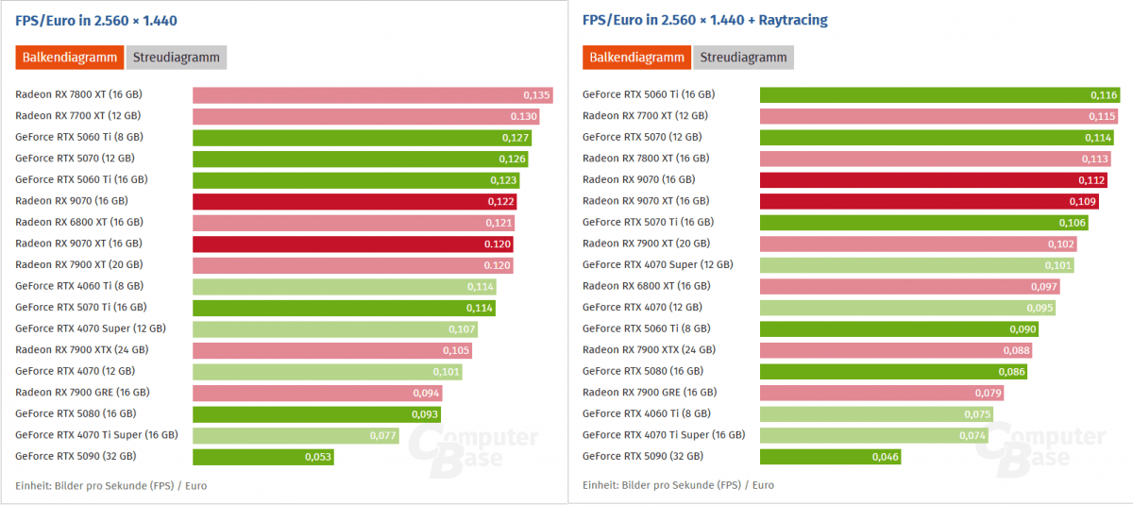Image resolution: width=1133 pixels, height=505 pixels.
Task: Click Raytracing label GeForce RTX 5090 (32 GB)
Action: (x=643, y=457)
